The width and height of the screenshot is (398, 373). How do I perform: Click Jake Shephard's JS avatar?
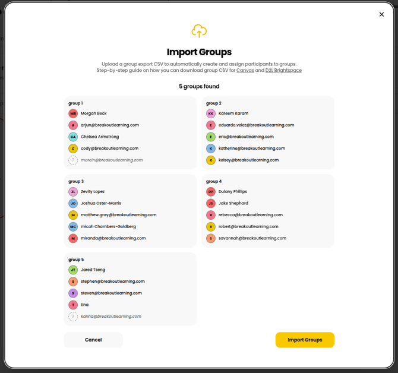click(x=211, y=203)
